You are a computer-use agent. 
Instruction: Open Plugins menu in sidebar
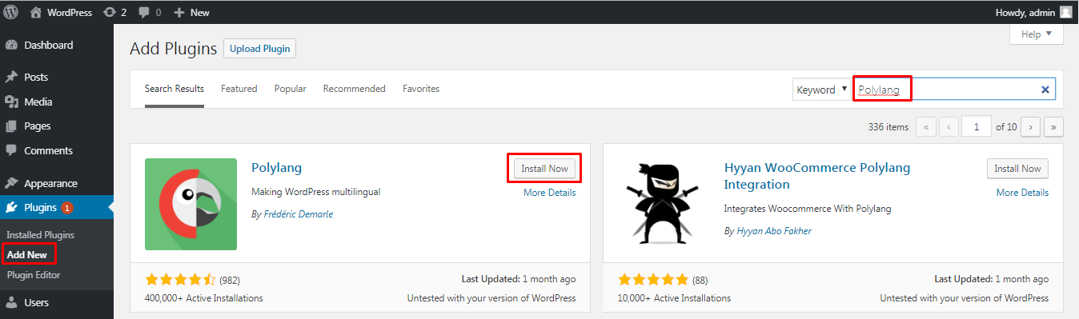(x=57, y=207)
